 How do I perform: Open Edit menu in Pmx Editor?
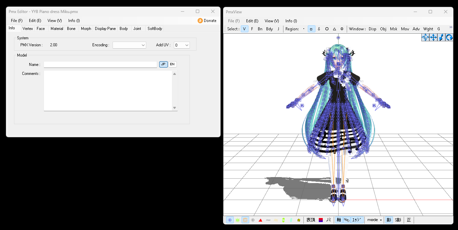click(x=35, y=21)
